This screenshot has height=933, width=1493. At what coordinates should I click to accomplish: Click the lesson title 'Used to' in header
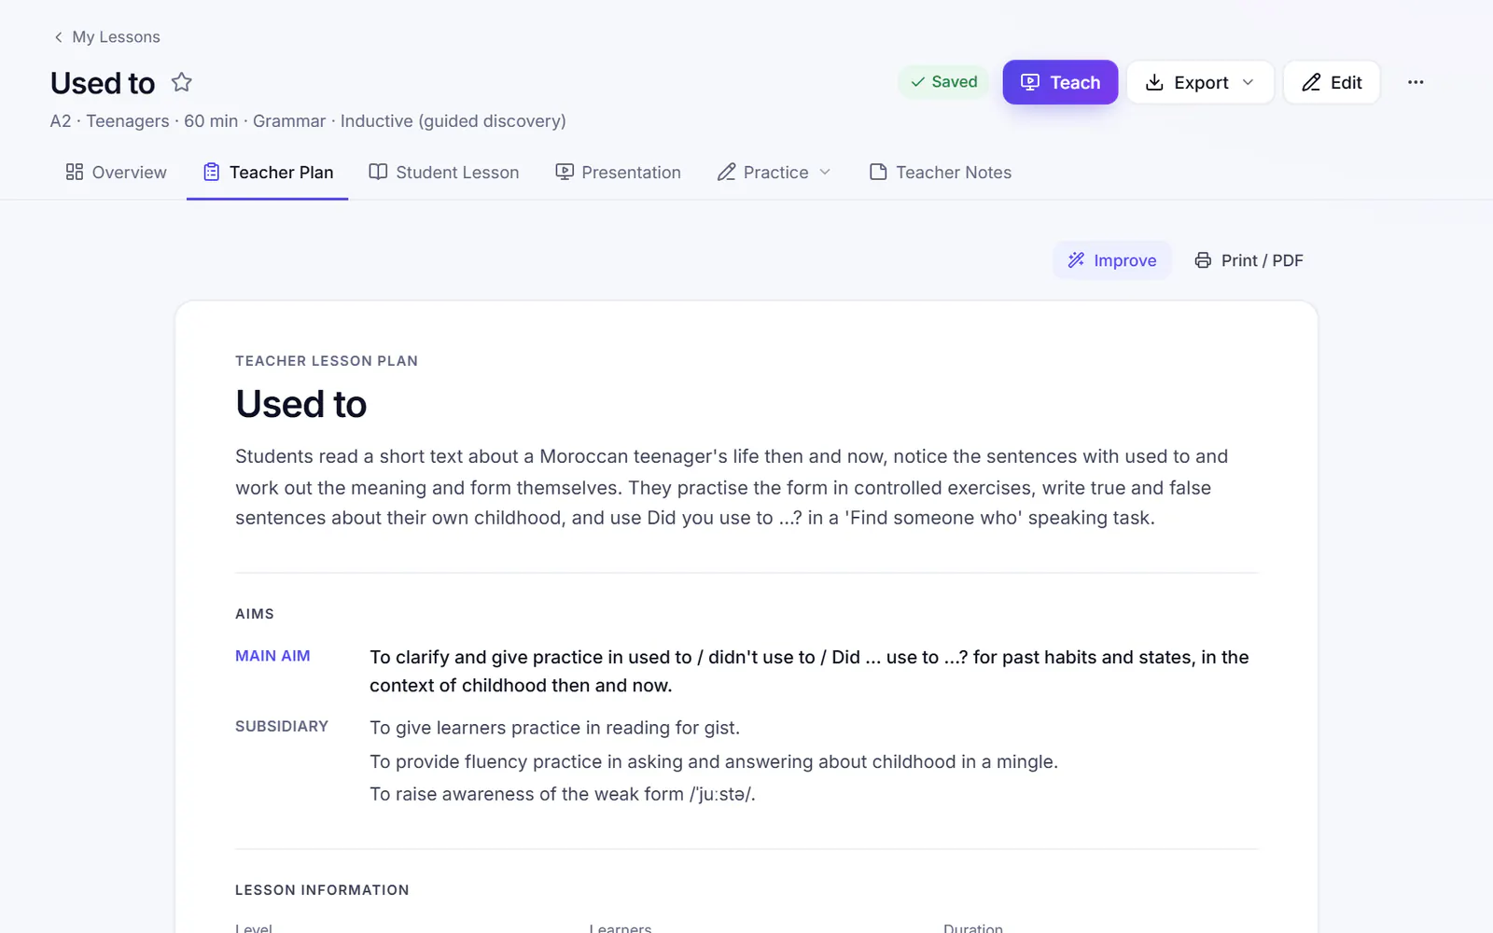click(103, 83)
